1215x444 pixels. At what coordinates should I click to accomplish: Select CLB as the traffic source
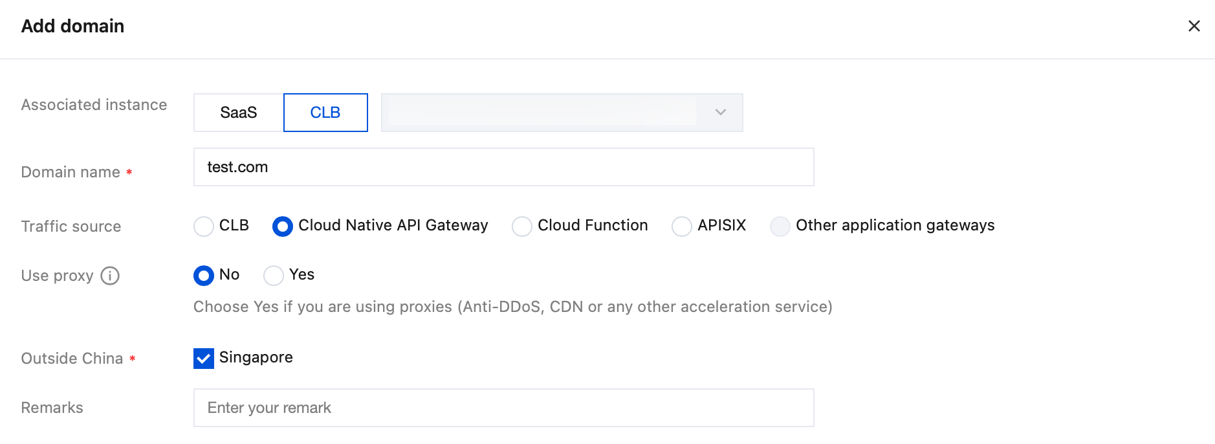point(204,227)
